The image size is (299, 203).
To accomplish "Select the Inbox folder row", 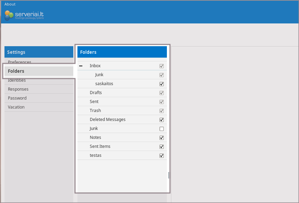I will point(95,66).
